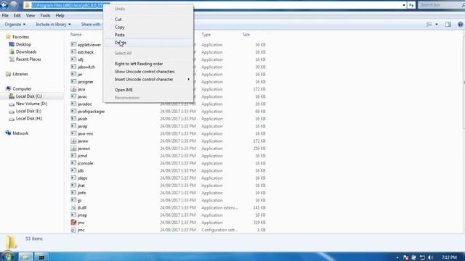
Task: Open Command Prompt from taskbar
Action: [41, 257]
